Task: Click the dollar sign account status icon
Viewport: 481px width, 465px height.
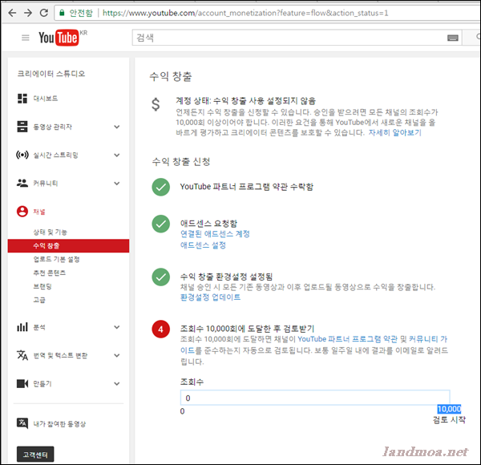Action: pyautogui.click(x=156, y=104)
